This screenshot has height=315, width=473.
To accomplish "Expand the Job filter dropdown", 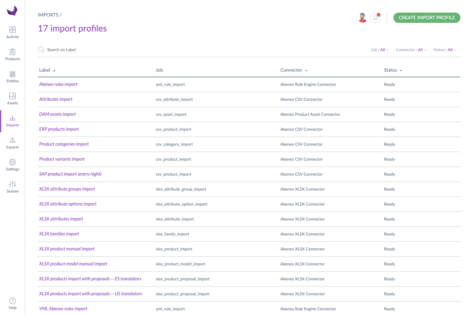I will [x=380, y=50].
